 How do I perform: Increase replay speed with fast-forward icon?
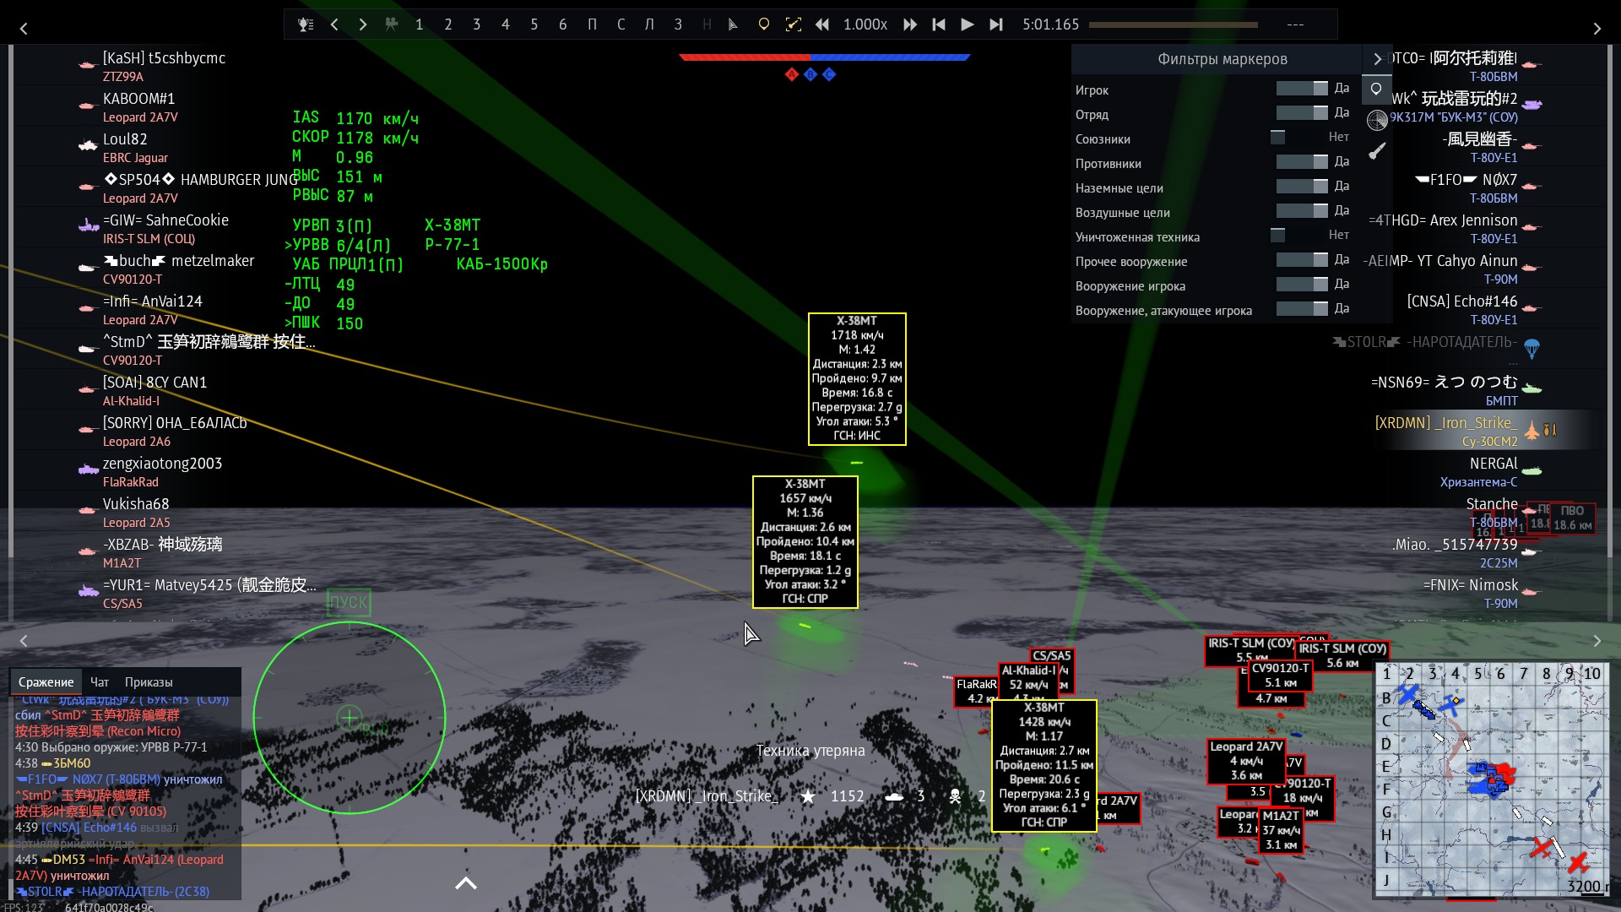909,24
